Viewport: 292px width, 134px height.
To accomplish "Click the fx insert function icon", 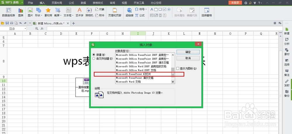I will (42, 28).
